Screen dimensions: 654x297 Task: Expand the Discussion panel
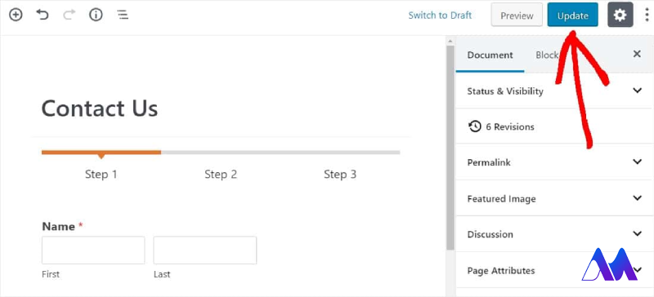click(555, 233)
